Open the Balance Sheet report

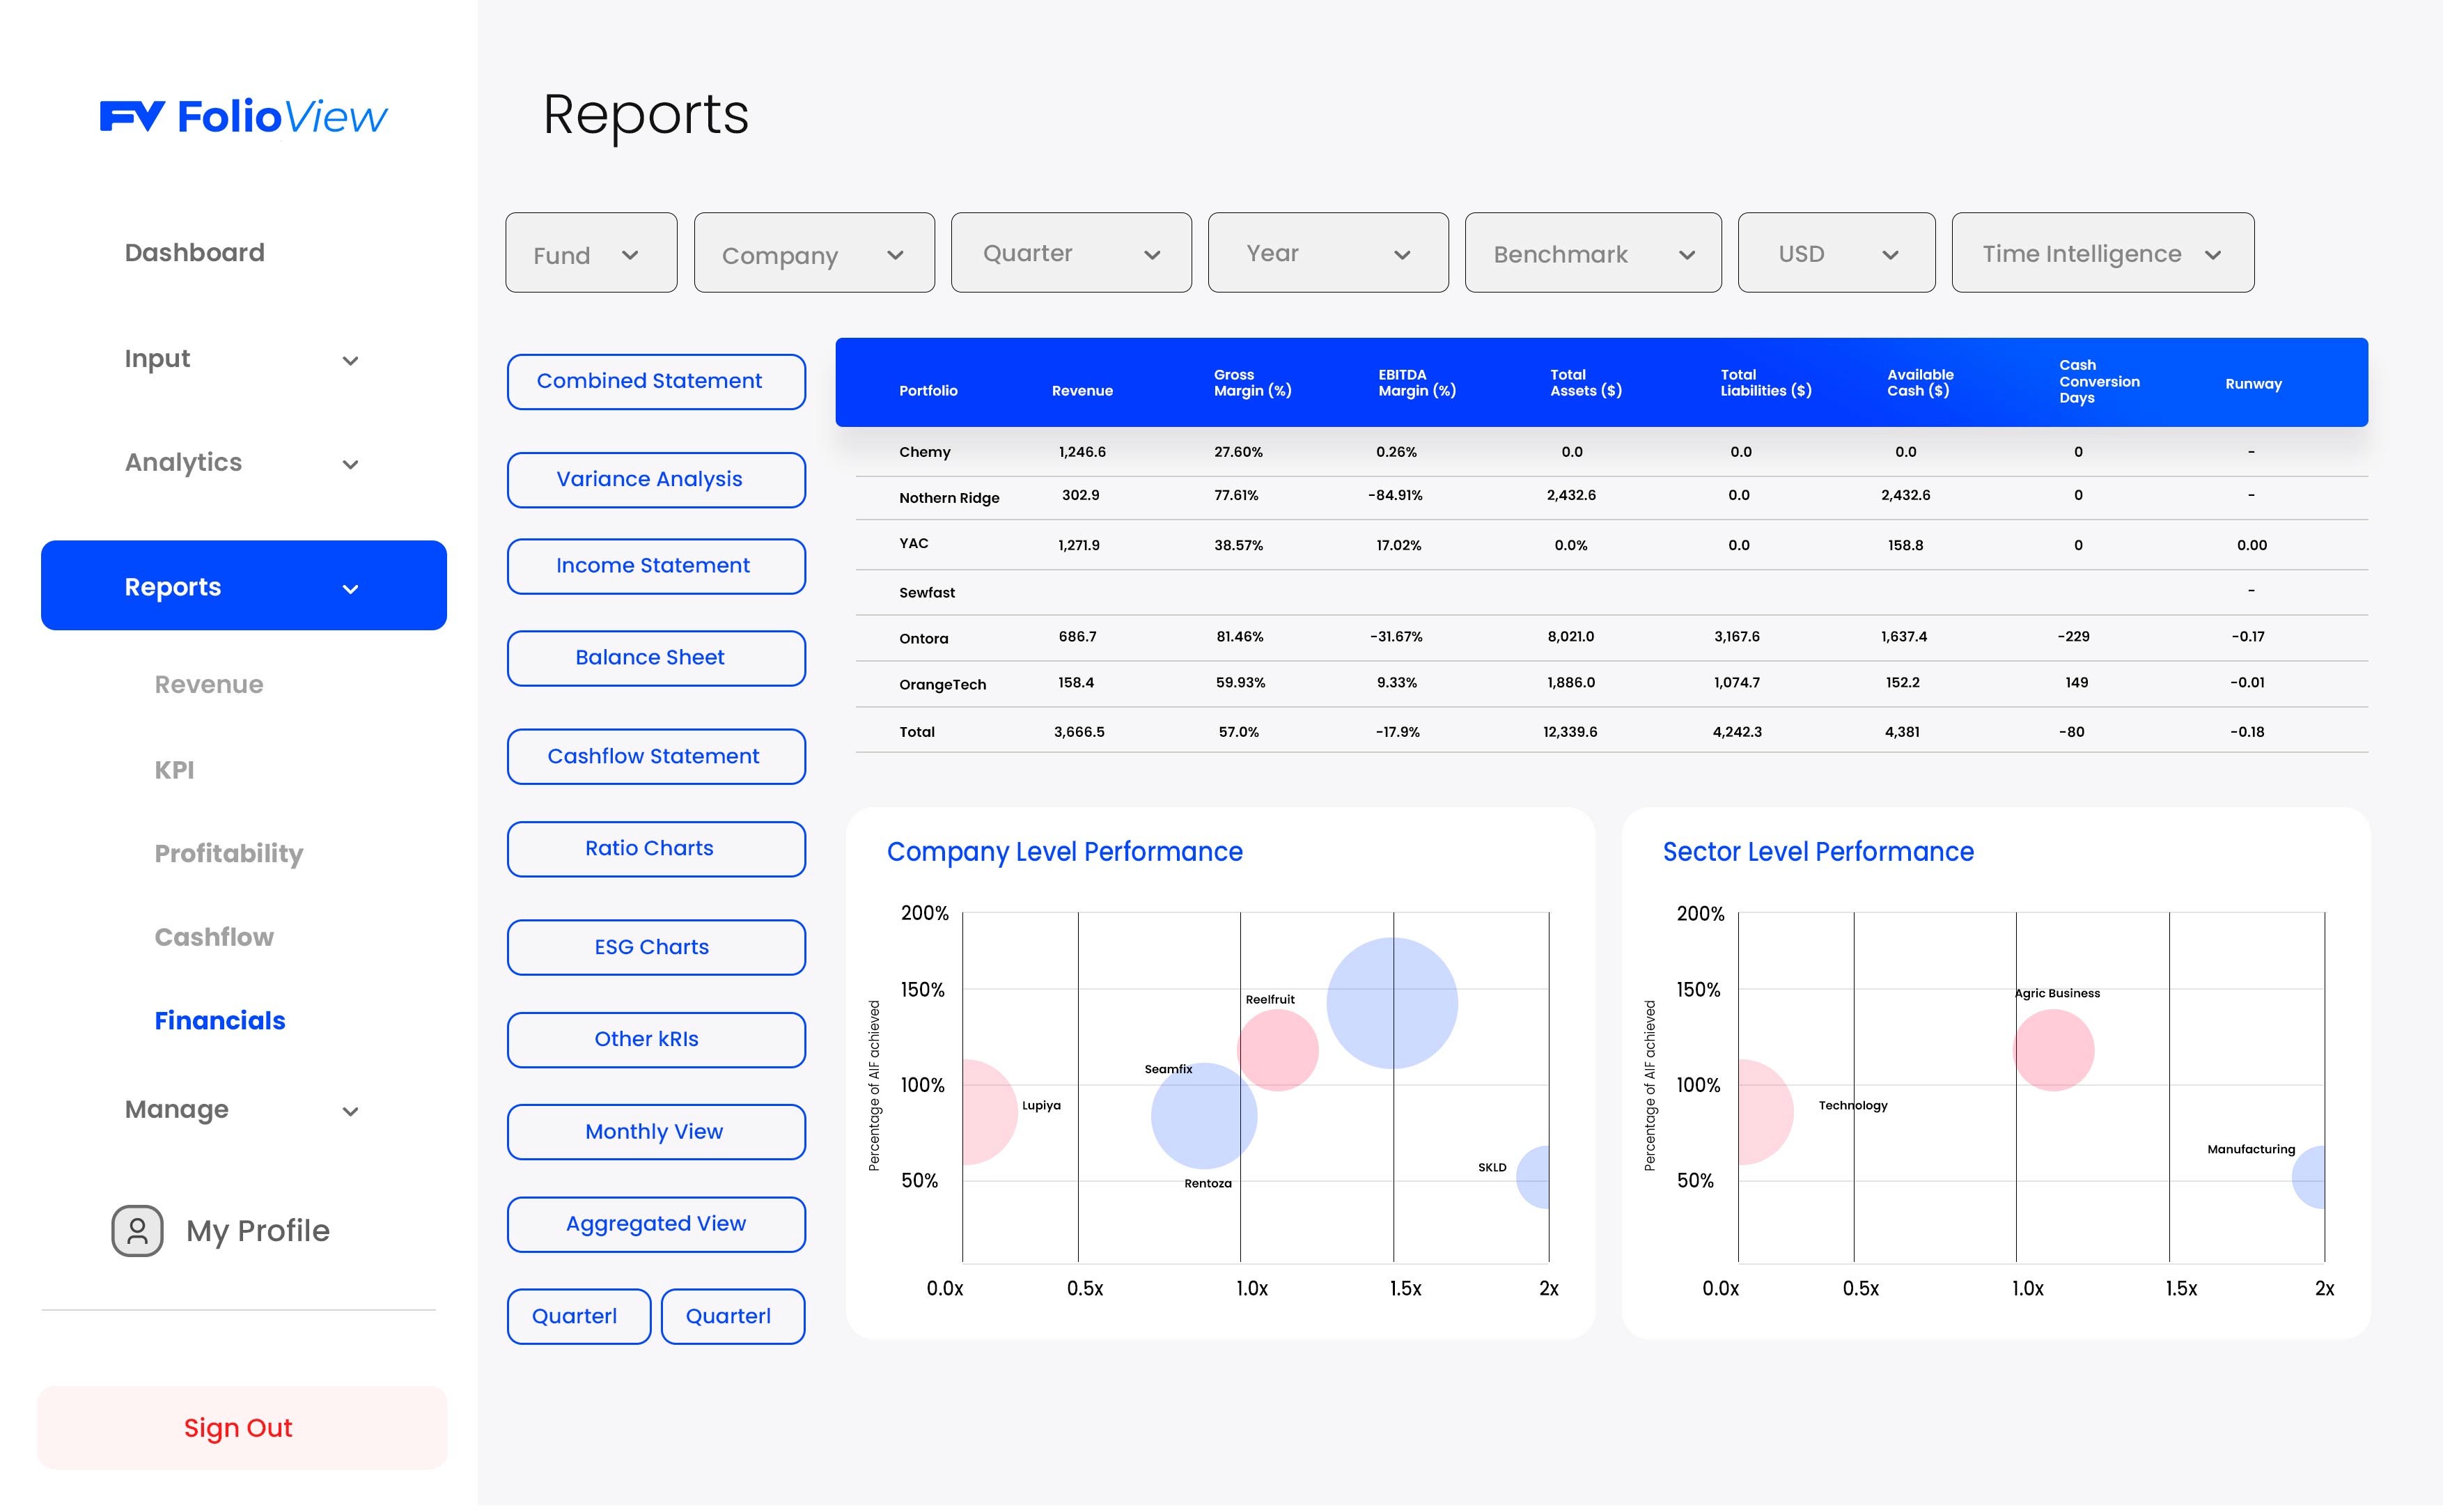tap(655, 657)
